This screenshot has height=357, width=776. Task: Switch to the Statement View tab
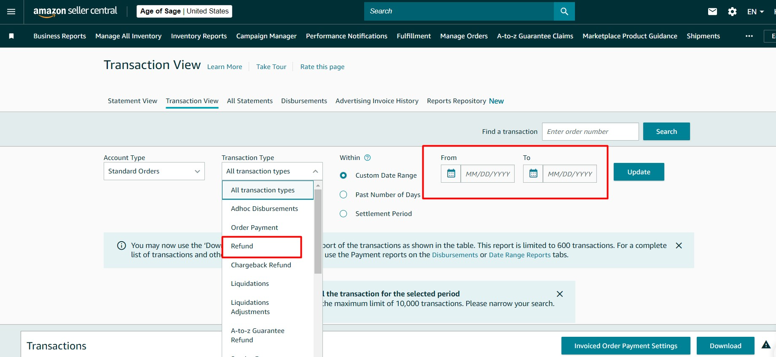point(132,101)
